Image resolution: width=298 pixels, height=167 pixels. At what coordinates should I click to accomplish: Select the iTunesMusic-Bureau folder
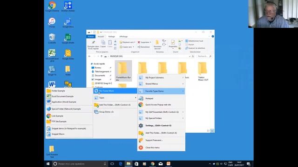click(x=123, y=71)
